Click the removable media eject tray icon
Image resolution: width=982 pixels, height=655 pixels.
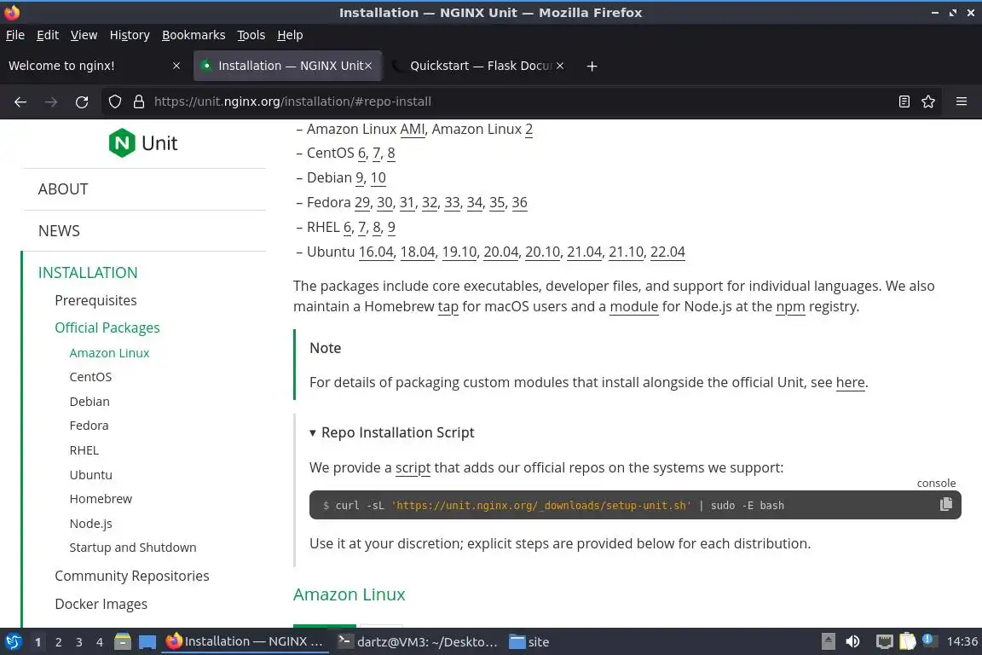point(828,642)
